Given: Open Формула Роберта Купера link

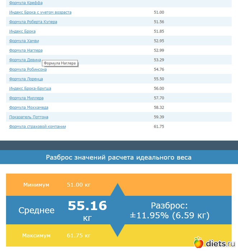Looking at the screenshot, I should pos(33,22).
